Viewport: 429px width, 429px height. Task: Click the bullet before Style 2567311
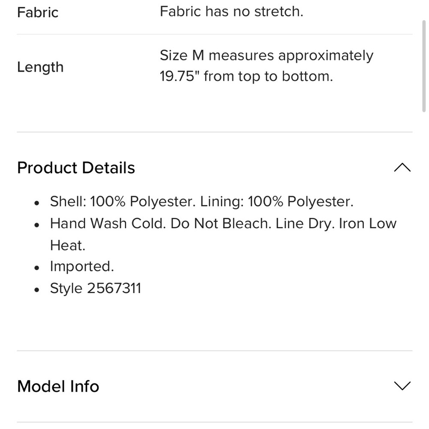click(x=37, y=290)
